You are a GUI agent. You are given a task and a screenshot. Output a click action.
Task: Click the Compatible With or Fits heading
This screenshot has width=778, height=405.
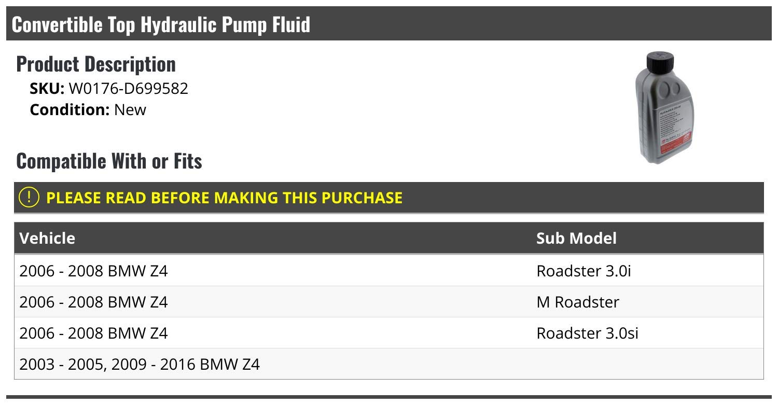coord(109,161)
